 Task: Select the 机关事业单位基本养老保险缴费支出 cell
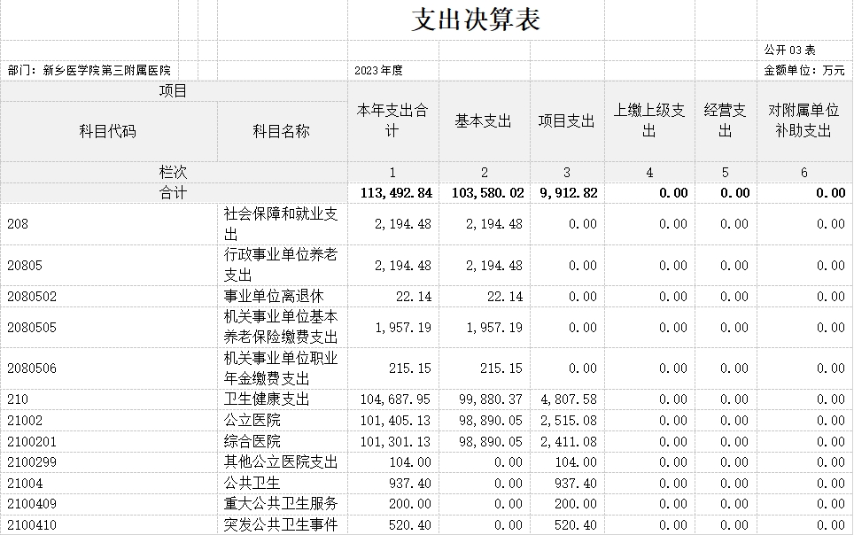[x=281, y=327]
